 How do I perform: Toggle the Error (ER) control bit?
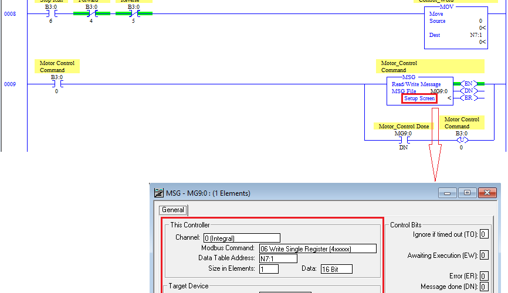[484, 276]
